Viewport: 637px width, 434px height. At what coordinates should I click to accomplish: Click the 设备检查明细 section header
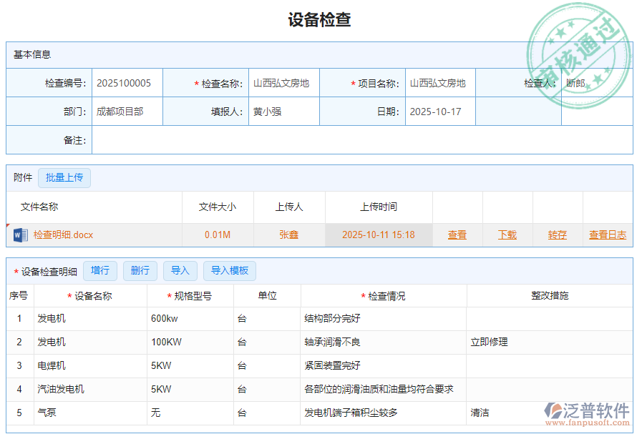(x=50, y=270)
